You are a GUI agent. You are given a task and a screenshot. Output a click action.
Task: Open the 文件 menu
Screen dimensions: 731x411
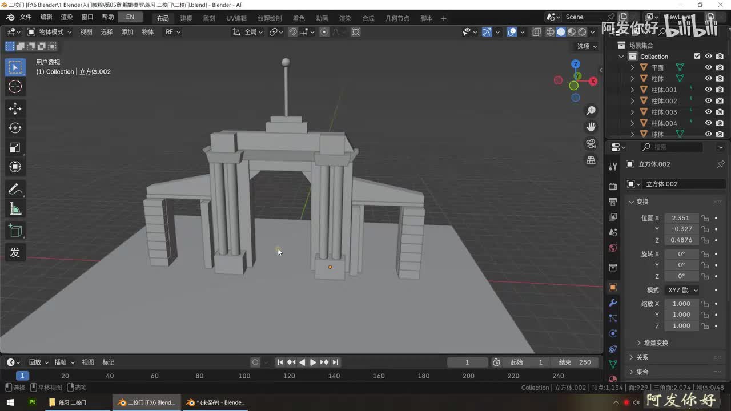point(26,17)
